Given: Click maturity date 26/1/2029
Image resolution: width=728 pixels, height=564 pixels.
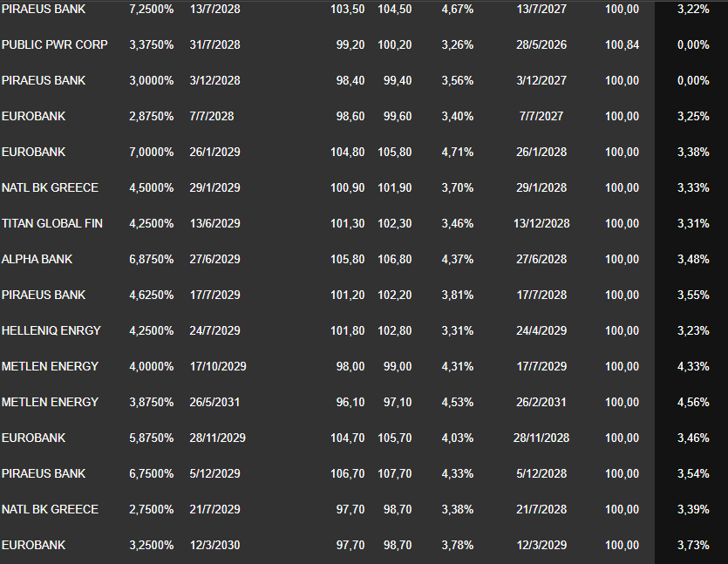Looking at the screenshot, I should [215, 152].
